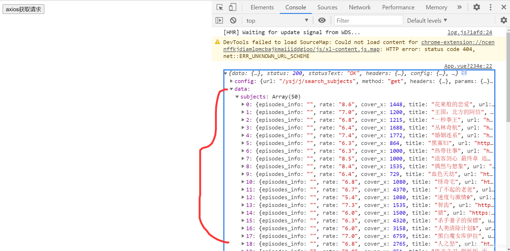Image resolution: width=510 pixels, height=251 pixels.
Task: Go to the Network tab
Action: [x=360, y=7]
